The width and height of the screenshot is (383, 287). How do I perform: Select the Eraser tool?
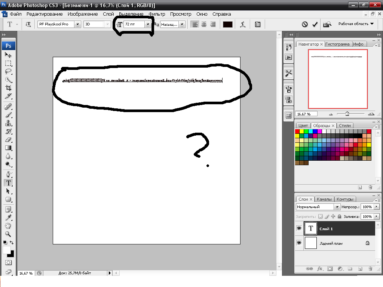click(x=8, y=139)
